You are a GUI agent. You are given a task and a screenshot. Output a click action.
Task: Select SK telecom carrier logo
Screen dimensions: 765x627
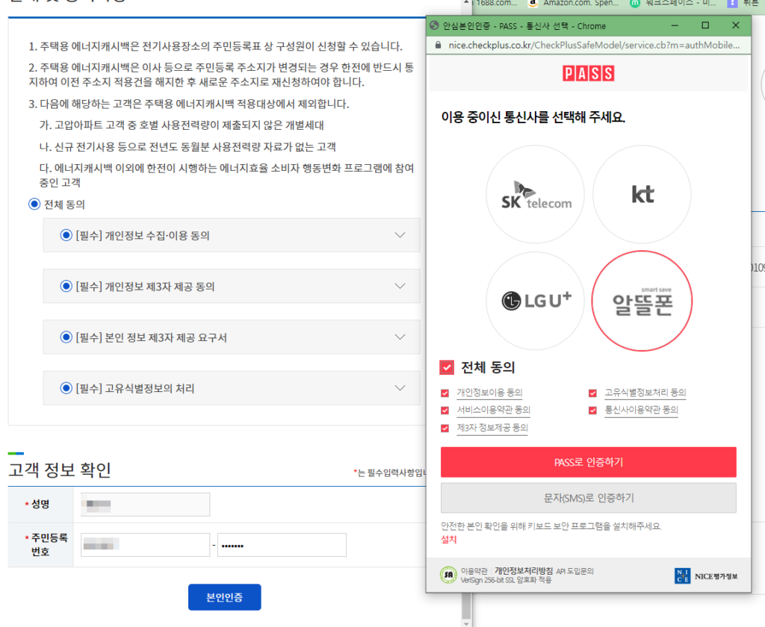(535, 194)
